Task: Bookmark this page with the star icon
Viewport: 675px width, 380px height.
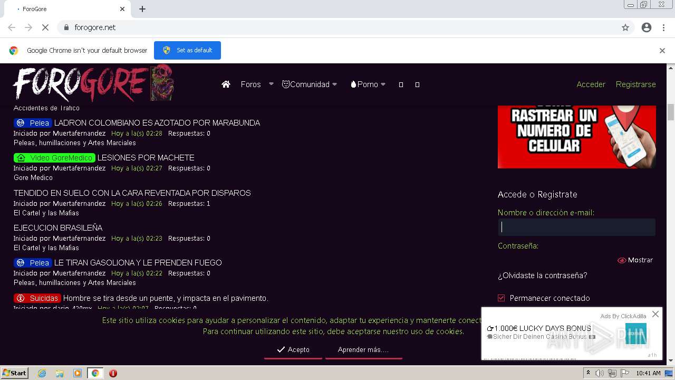Action: tap(625, 27)
